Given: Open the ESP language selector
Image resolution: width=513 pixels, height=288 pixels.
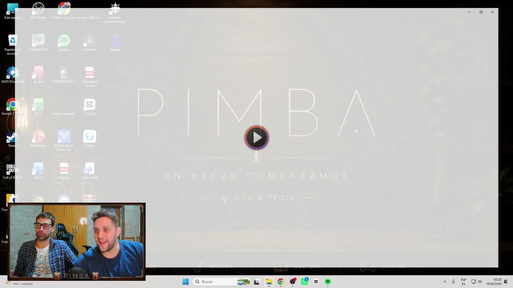Looking at the screenshot, I should tap(463, 282).
